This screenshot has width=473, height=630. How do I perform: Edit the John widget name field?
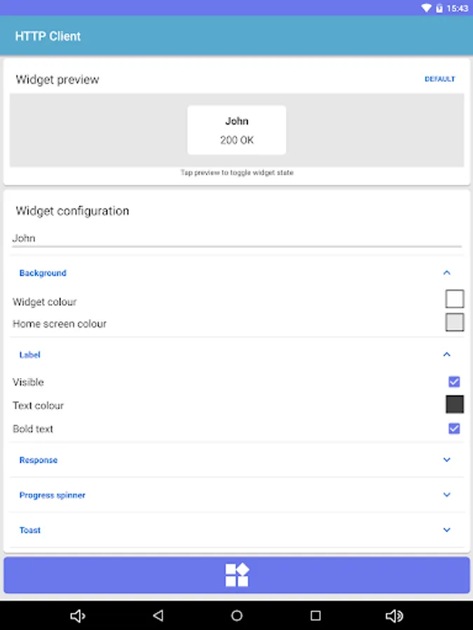[x=237, y=239]
